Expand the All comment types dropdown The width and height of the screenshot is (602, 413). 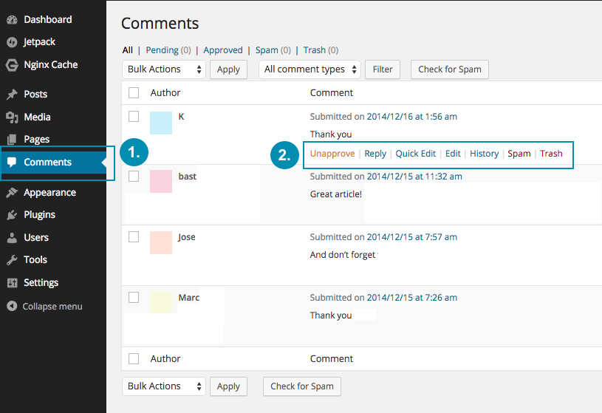pyautogui.click(x=309, y=69)
